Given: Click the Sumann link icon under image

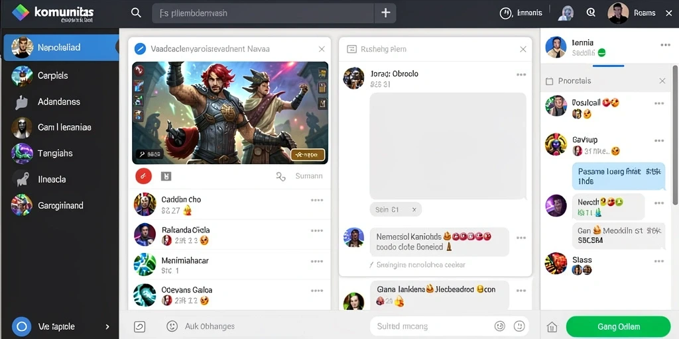Looking at the screenshot, I should click(x=281, y=176).
